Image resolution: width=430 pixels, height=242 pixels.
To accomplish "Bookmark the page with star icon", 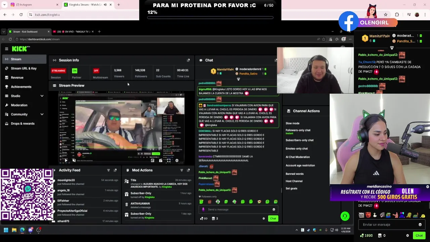I will click(386, 14).
